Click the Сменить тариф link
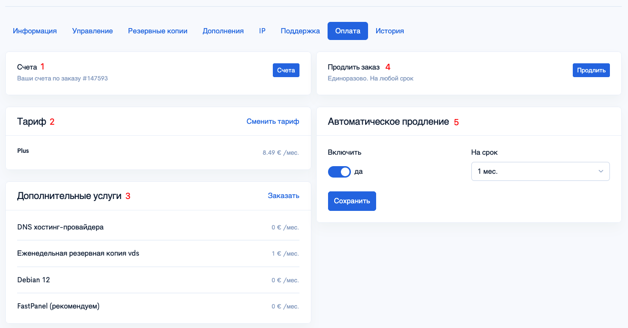This screenshot has height=328, width=628. tap(273, 121)
